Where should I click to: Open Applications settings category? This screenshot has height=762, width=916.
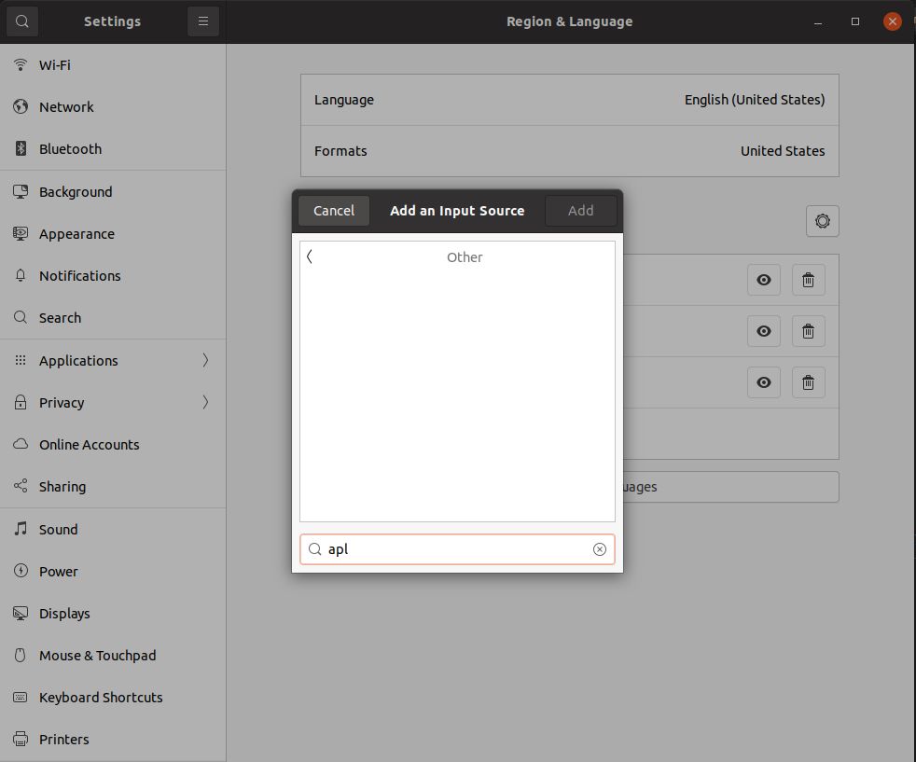[113, 361]
